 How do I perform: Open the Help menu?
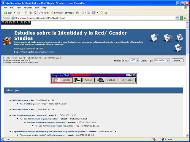(x=45, y=8)
